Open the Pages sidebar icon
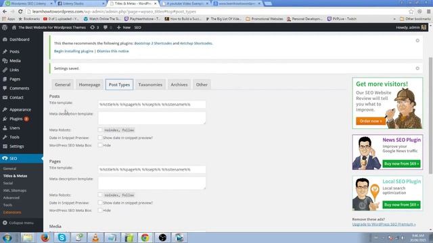Screen dimensions: 433x243 tap(5, 79)
